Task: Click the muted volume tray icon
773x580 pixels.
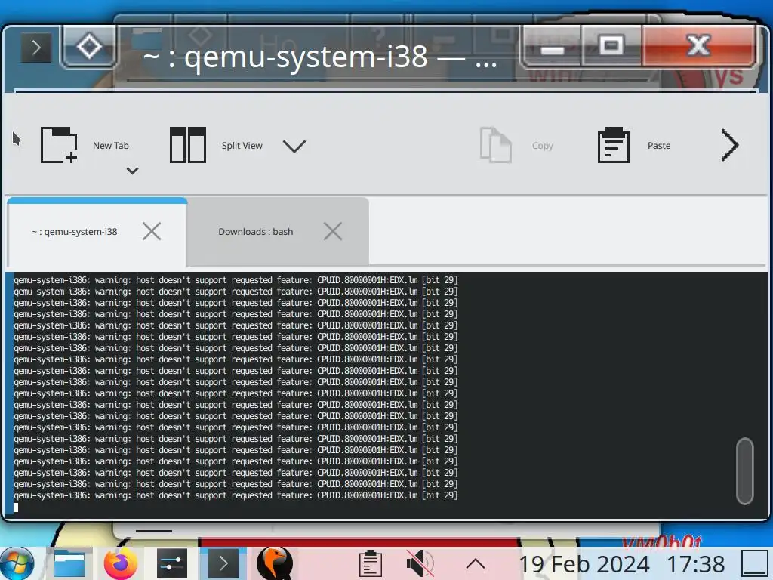Action: tap(420, 563)
